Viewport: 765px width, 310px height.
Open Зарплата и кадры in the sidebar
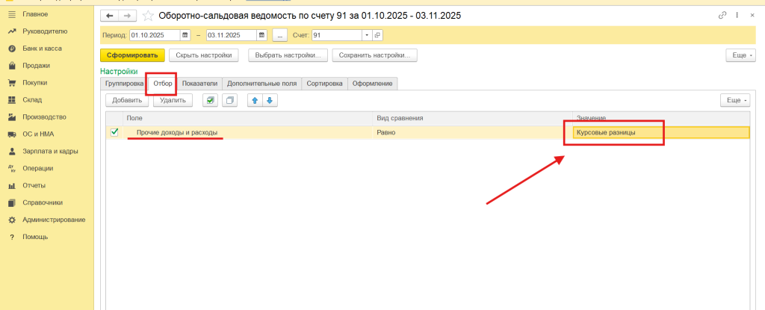(x=50, y=151)
